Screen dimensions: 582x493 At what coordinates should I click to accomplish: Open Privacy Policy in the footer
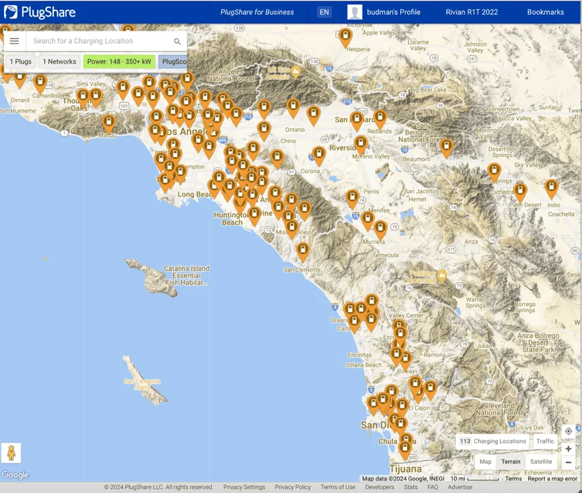click(292, 487)
